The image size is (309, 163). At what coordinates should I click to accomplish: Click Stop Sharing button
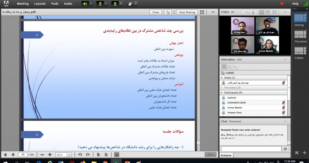187,12
